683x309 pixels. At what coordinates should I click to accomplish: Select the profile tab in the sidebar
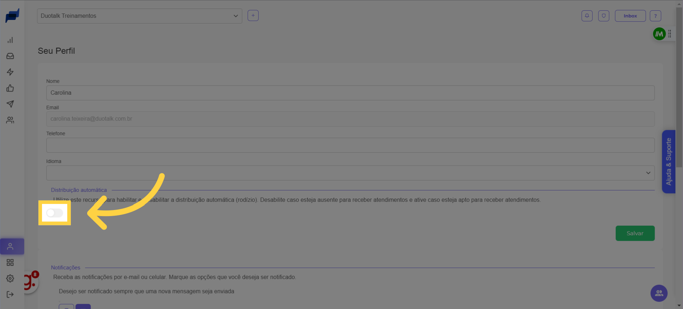click(12, 246)
